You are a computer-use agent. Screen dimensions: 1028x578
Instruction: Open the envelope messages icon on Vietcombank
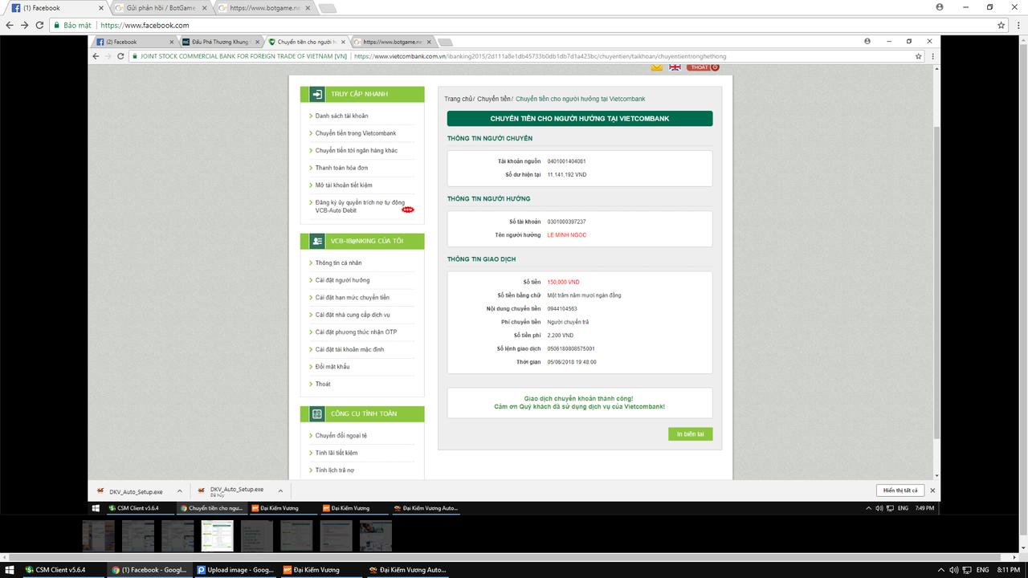point(657,67)
